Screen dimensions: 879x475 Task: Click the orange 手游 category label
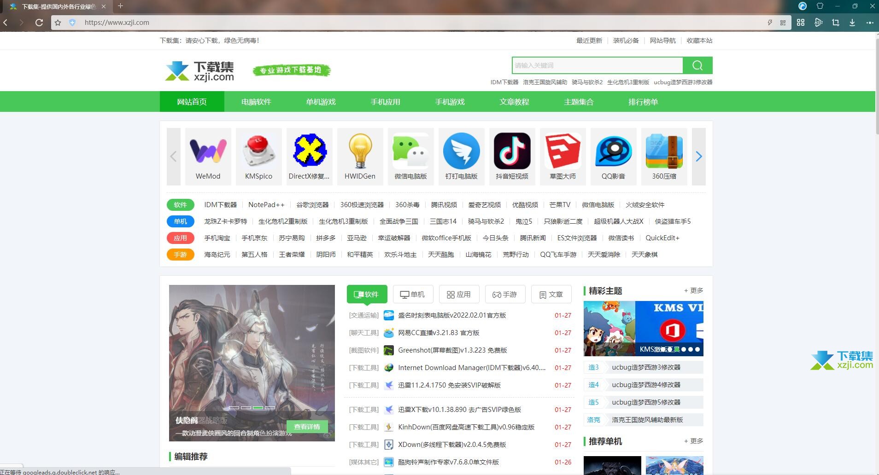tap(181, 255)
